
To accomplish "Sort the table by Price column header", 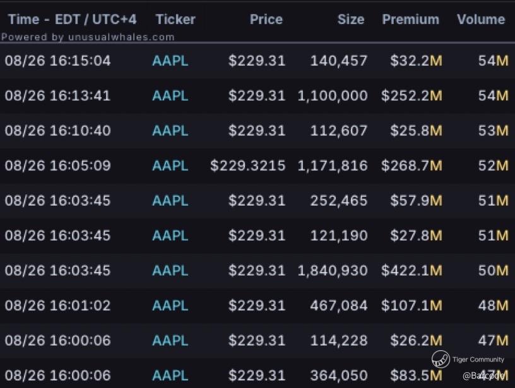I will (266, 19).
